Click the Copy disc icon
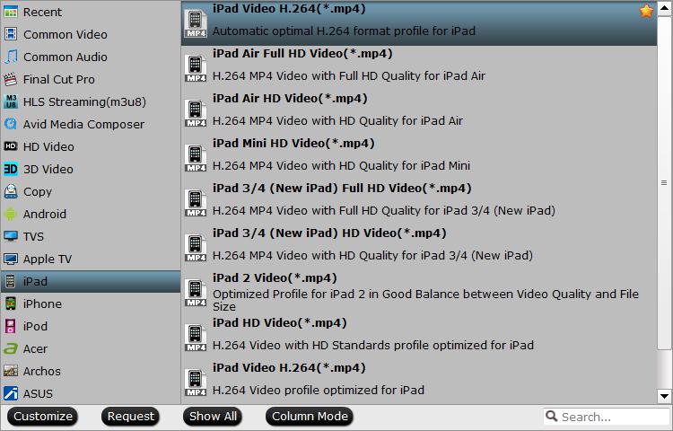The width and height of the screenshot is (673, 431). pyautogui.click(x=10, y=191)
